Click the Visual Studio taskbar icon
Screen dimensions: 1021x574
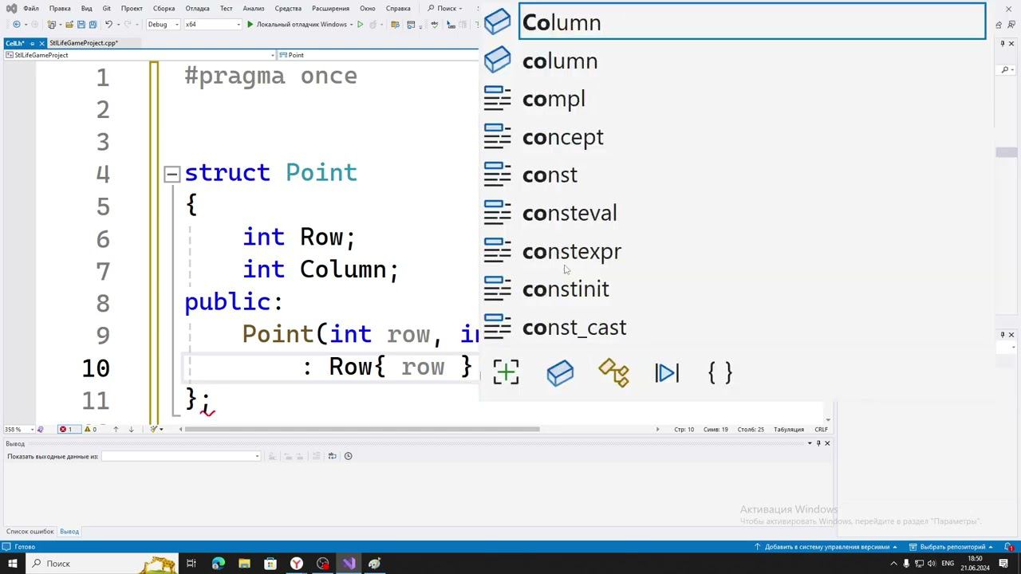(x=349, y=564)
